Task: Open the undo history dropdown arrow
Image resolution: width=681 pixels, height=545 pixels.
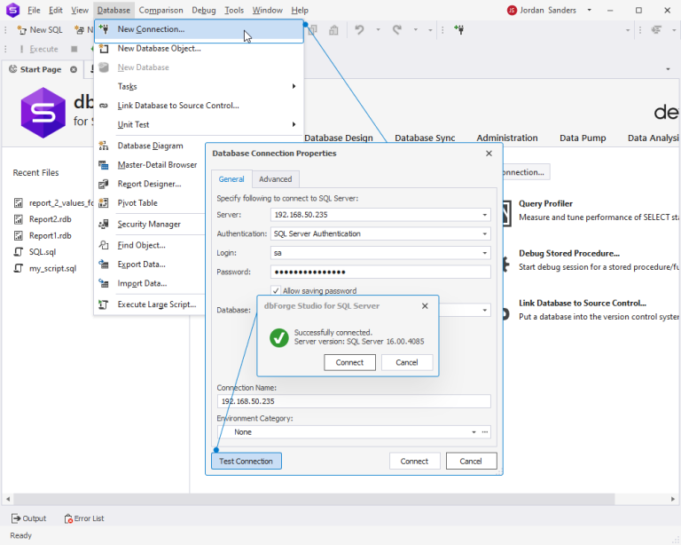Action: [x=378, y=29]
